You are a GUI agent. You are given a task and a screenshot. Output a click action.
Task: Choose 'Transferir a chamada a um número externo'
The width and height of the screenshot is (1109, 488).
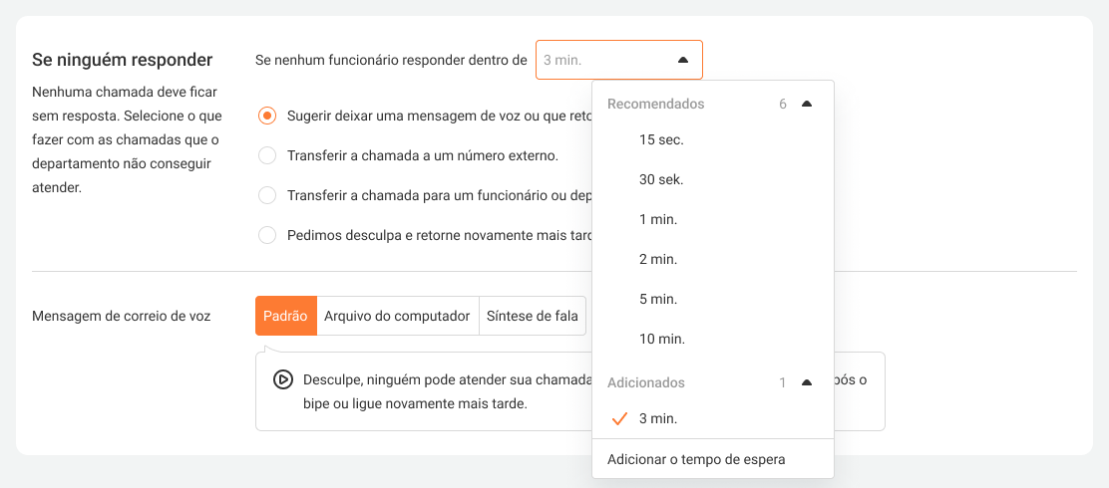tap(266, 155)
